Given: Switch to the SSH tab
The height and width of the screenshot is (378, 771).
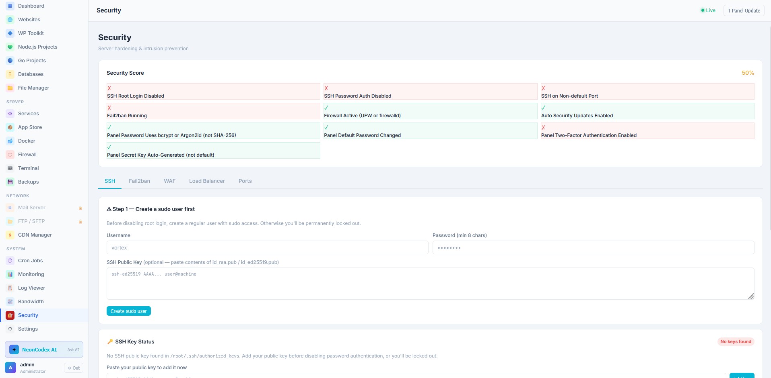Looking at the screenshot, I should tap(110, 181).
